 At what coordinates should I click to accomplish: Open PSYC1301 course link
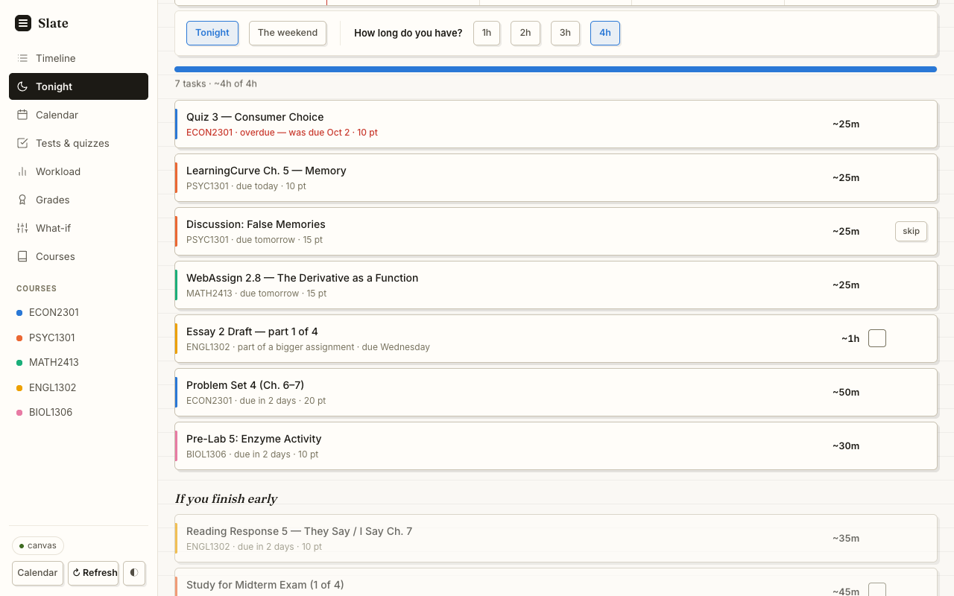point(78,337)
